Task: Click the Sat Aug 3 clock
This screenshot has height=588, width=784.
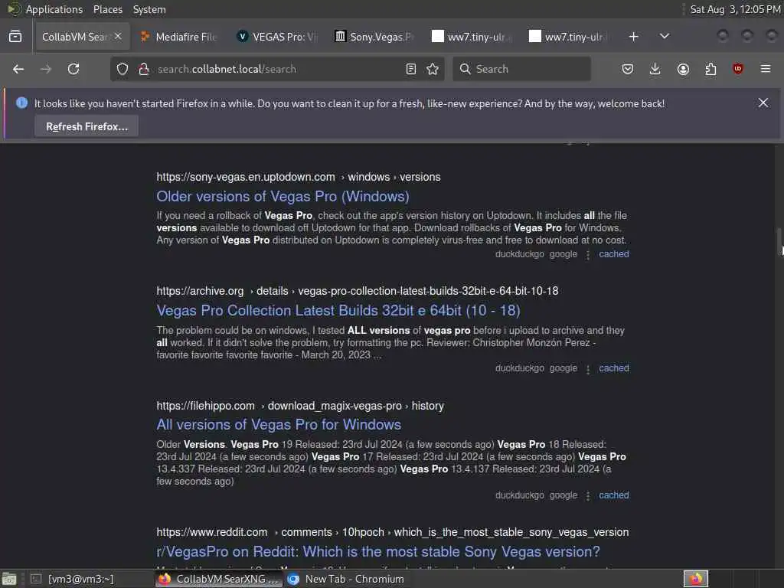Action: point(735,9)
